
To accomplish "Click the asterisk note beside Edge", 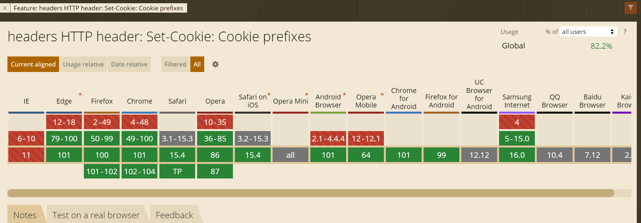I will coord(80,95).
